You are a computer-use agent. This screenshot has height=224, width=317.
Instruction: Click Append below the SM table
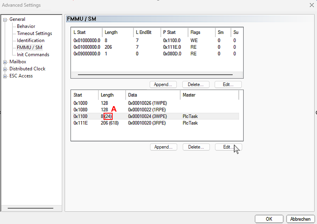[163, 147]
